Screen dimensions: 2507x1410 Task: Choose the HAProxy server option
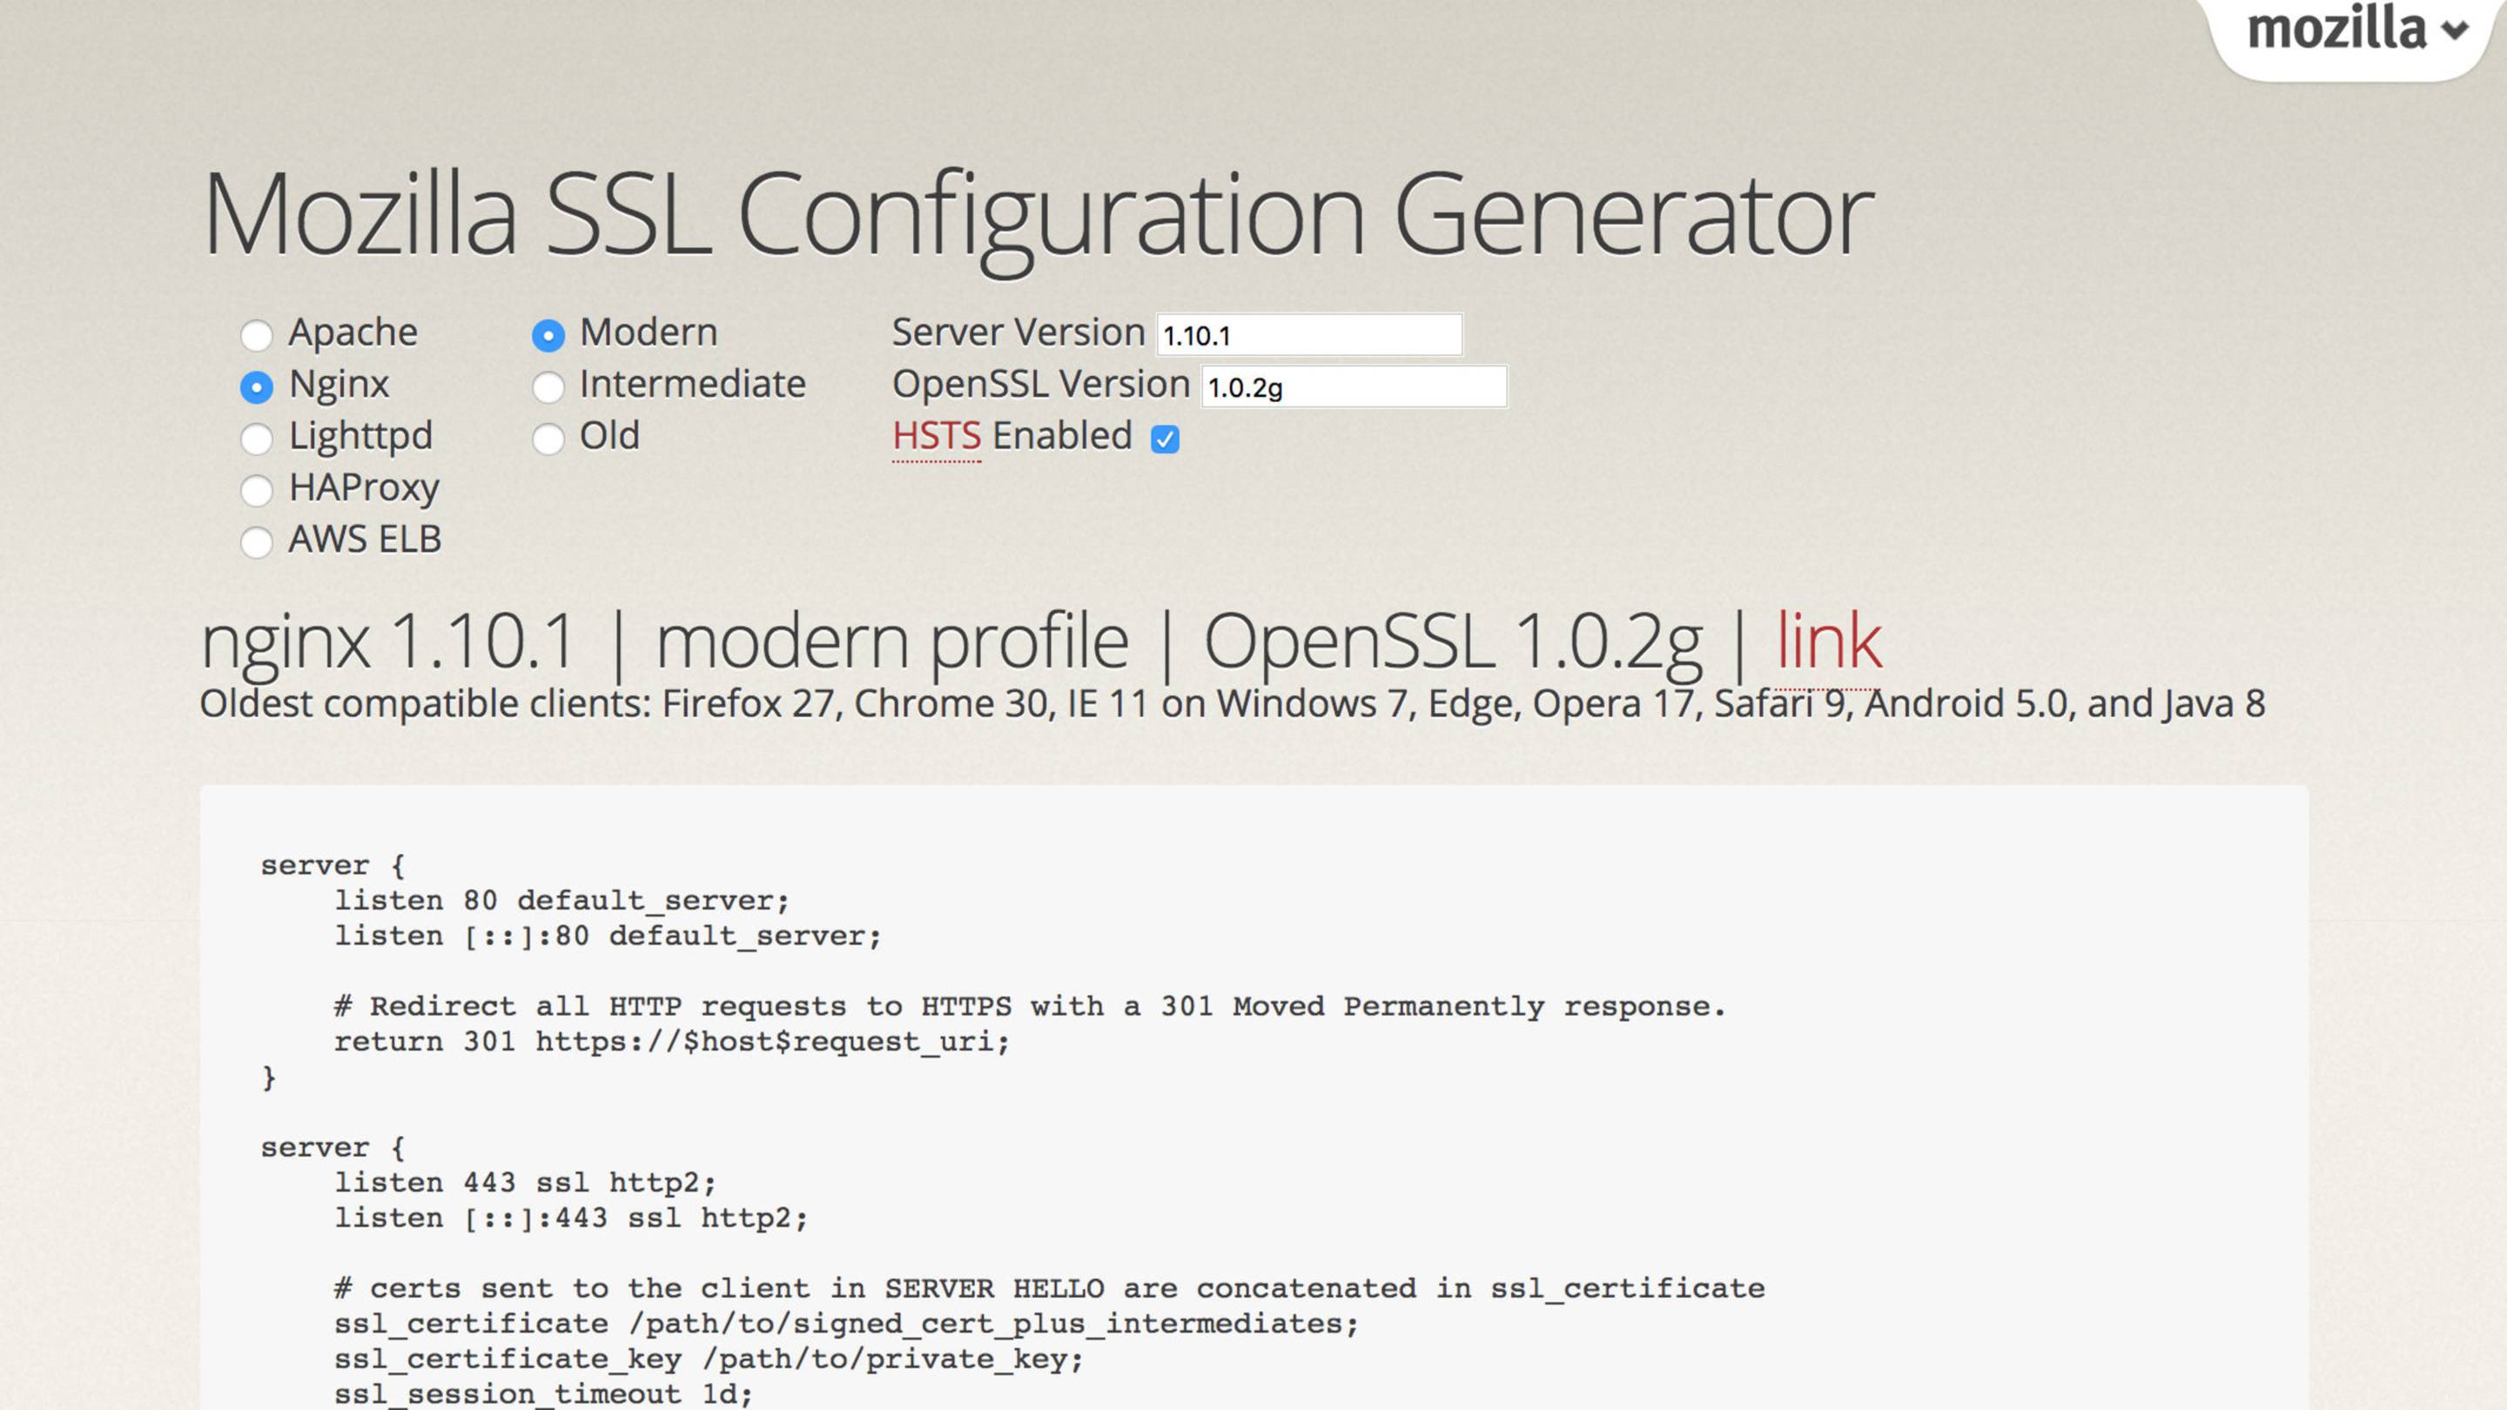256,490
